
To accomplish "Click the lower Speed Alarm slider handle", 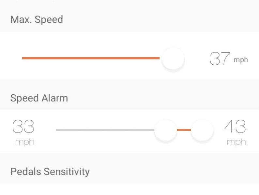I will click(165, 130).
